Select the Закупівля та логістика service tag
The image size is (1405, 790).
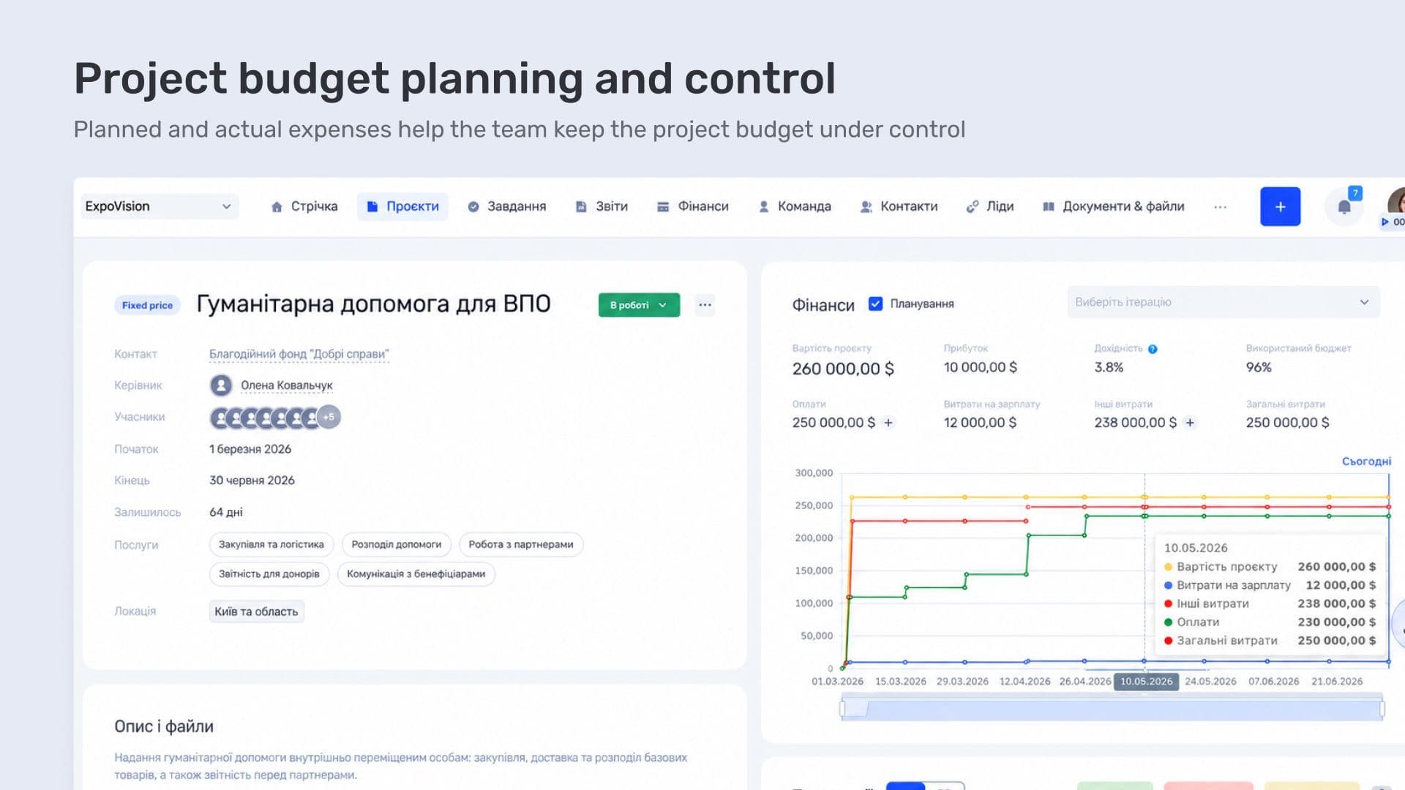pos(271,544)
